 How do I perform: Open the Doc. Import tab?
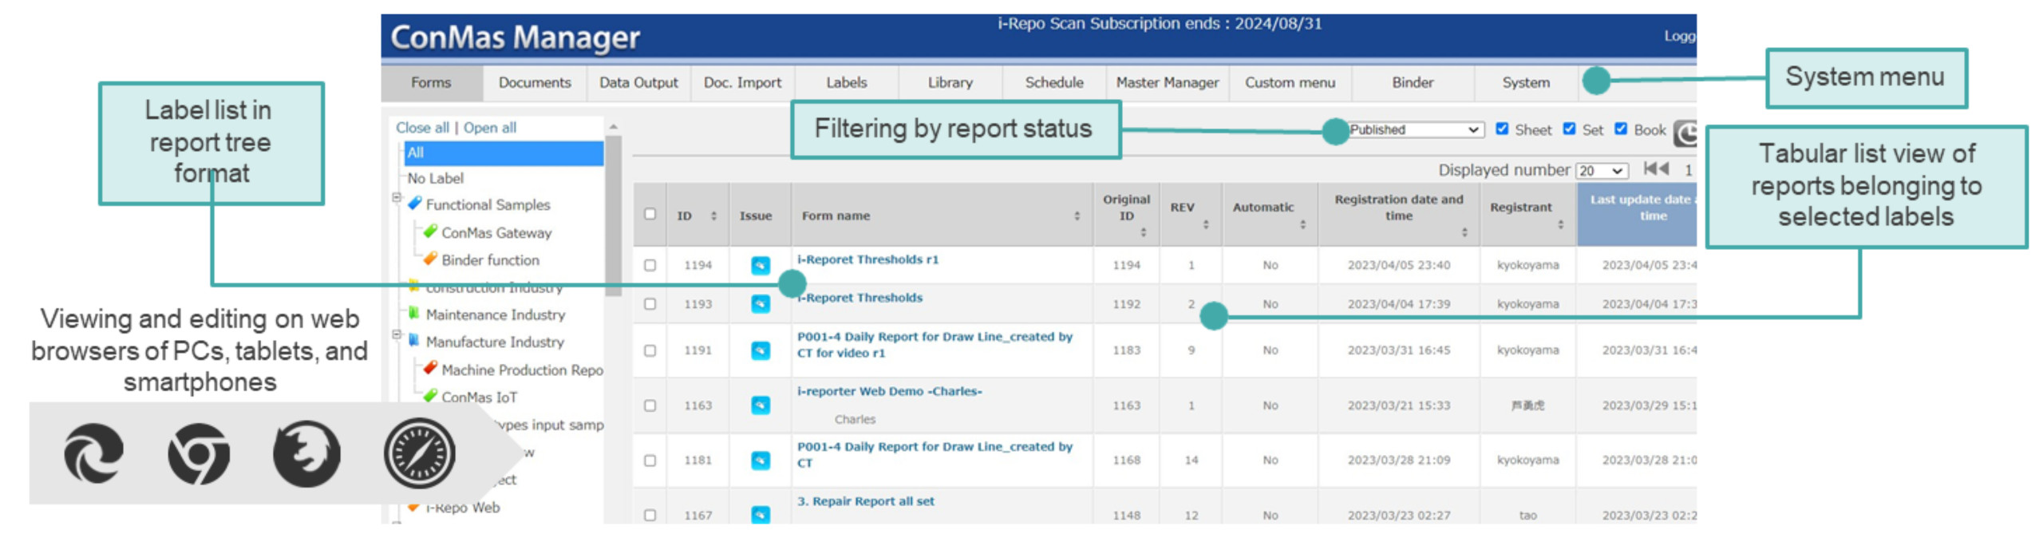point(741,82)
